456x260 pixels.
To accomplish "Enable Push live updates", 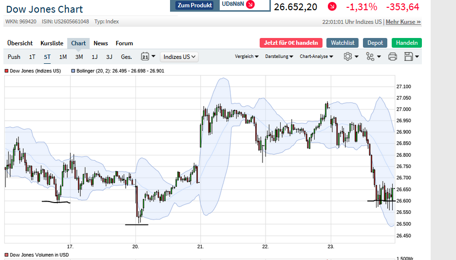I will [14, 57].
